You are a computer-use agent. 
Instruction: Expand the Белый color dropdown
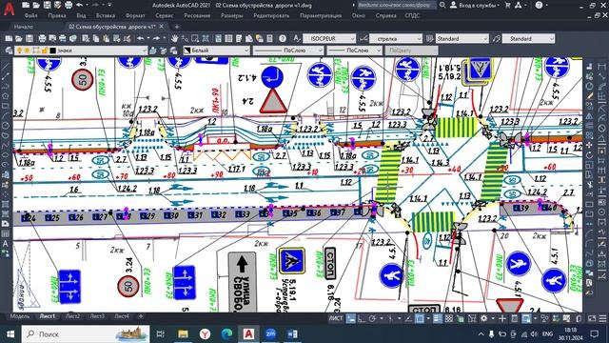point(216,50)
